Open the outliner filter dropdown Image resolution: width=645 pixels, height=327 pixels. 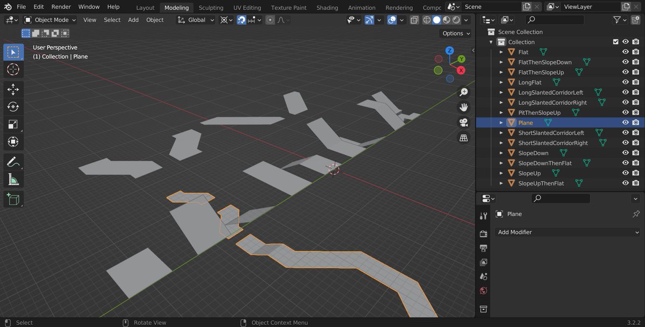pyautogui.click(x=620, y=20)
